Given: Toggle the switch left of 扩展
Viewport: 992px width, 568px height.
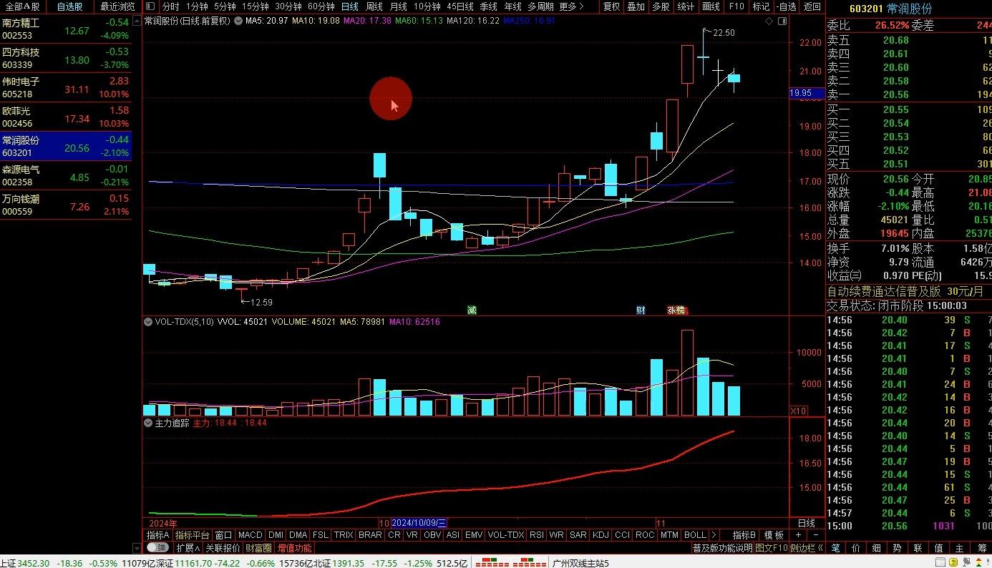Looking at the screenshot, I should click(x=157, y=548).
